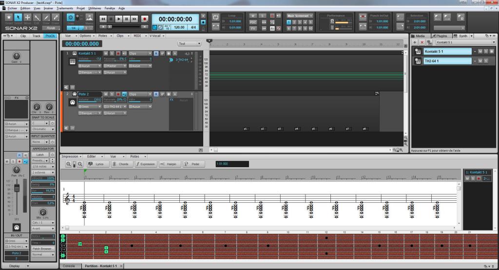The width and height of the screenshot is (499, 270).
Task: Choose the Select arrow tool
Action: tap(18, 18)
